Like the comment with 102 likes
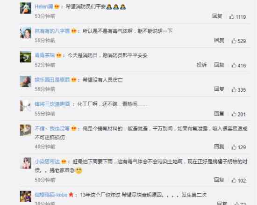The height and width of the screenshot is (205, 257). click(x=234, y=180)
